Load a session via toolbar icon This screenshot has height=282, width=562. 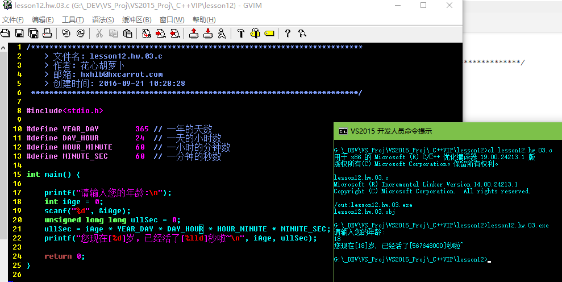(194, 33)
